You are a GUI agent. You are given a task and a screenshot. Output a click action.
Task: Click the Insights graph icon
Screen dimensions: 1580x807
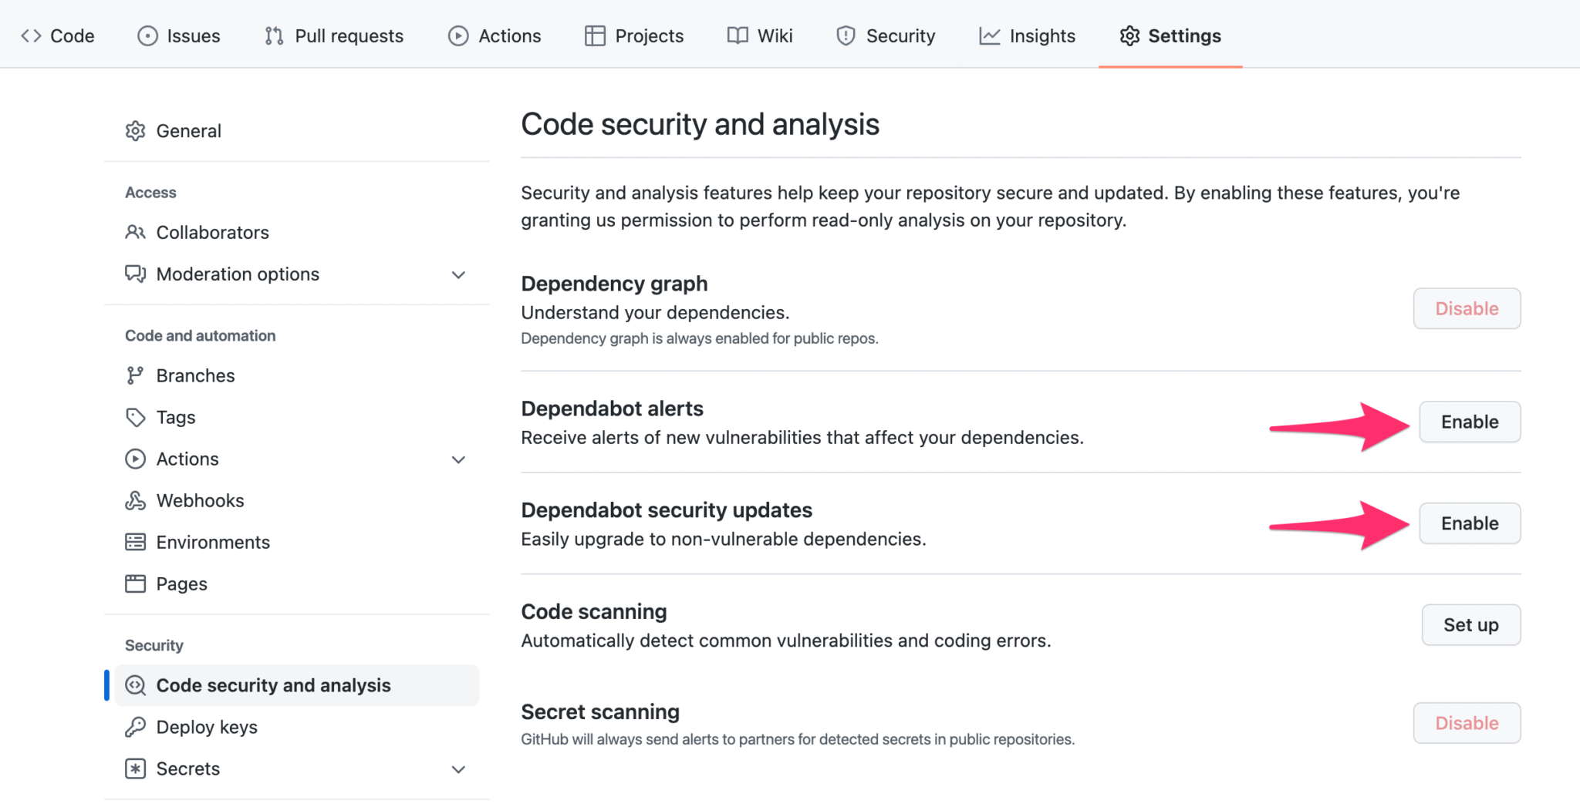pos(990,35)
